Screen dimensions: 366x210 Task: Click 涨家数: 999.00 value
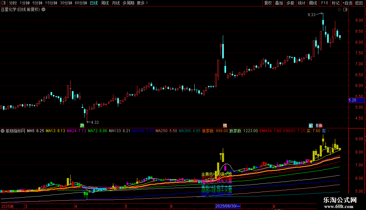click(x=215, y=131)
